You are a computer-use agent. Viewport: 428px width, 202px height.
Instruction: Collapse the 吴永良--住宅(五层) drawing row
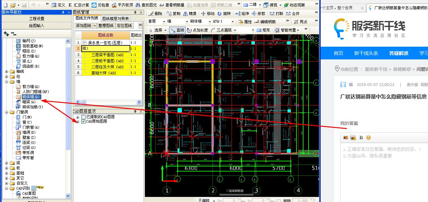click(x=85, y=43)
